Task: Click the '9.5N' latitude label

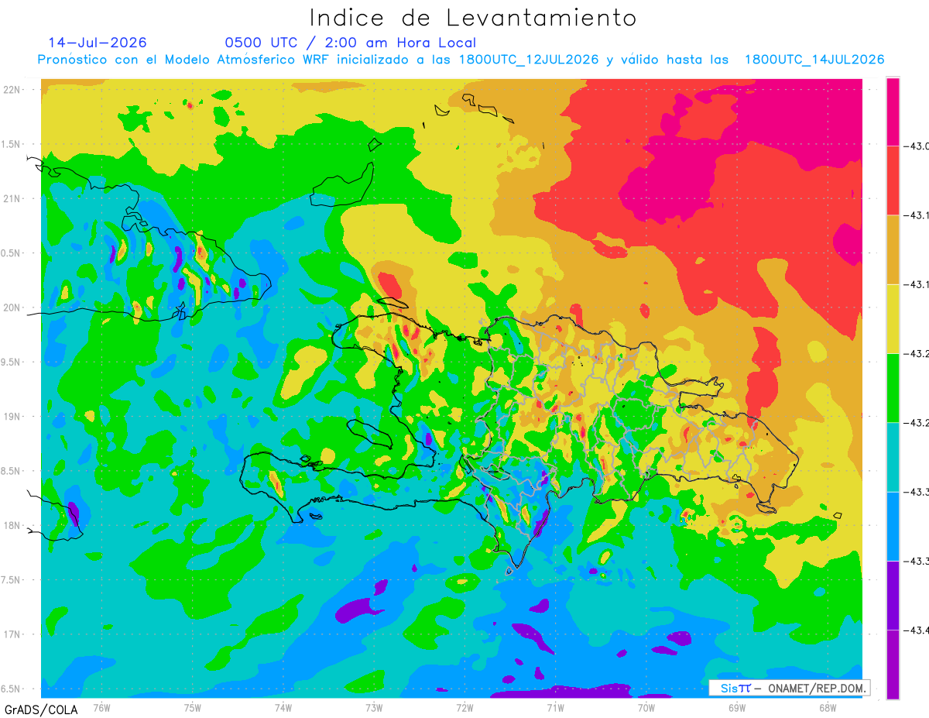Action: [x=12, y=362]
